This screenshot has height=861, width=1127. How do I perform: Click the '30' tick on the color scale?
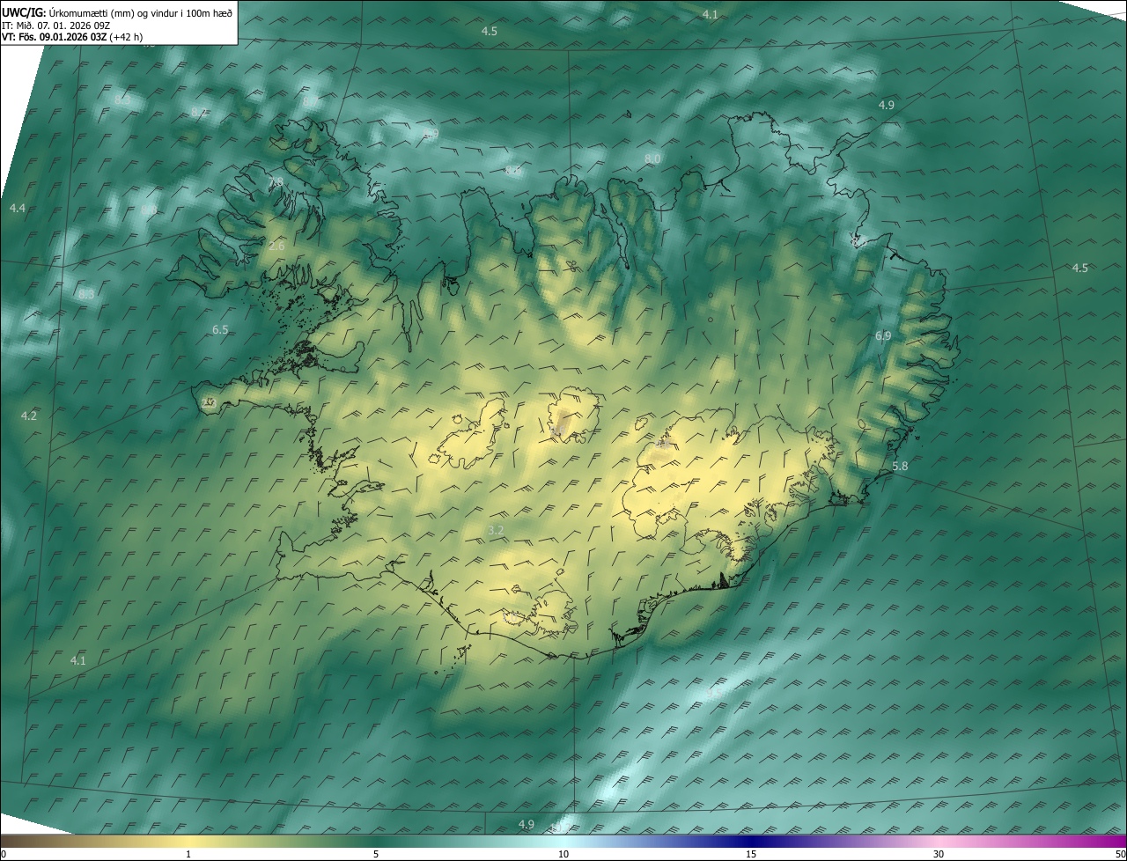(939, 854)
